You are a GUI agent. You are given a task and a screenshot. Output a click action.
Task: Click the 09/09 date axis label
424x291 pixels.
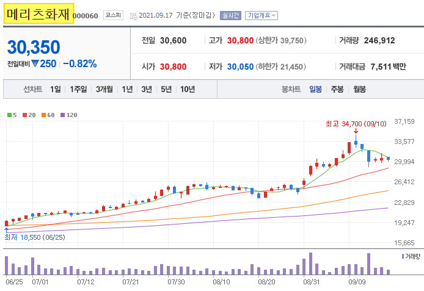coord(357,282)
